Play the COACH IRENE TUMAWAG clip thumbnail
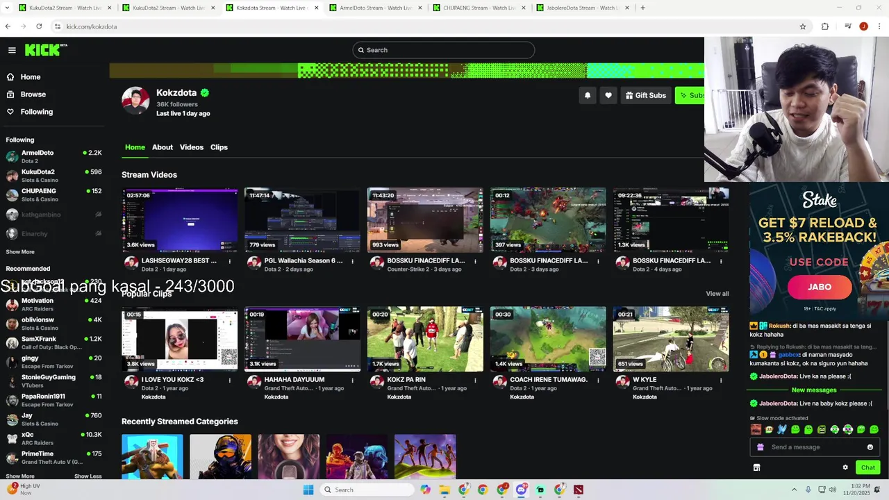This screenshot has width=889, height=500. pos(548,339)
